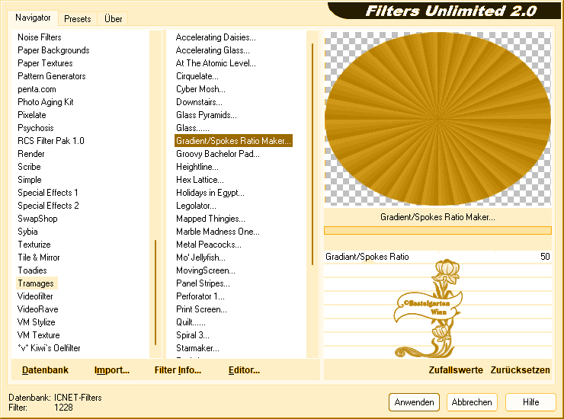Select the VM Stylize category

pos(37,322)
